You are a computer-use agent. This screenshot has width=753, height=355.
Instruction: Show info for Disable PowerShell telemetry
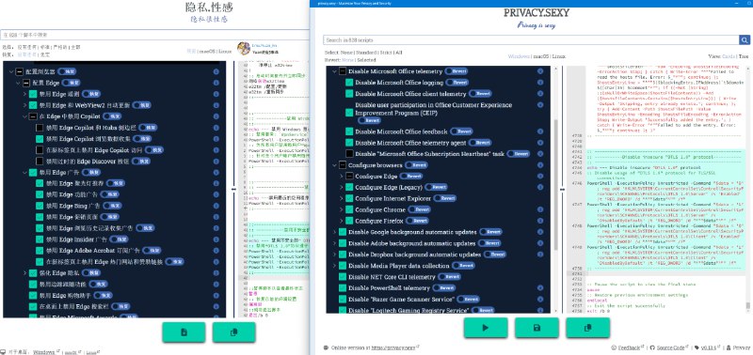[x=539, y=288]
